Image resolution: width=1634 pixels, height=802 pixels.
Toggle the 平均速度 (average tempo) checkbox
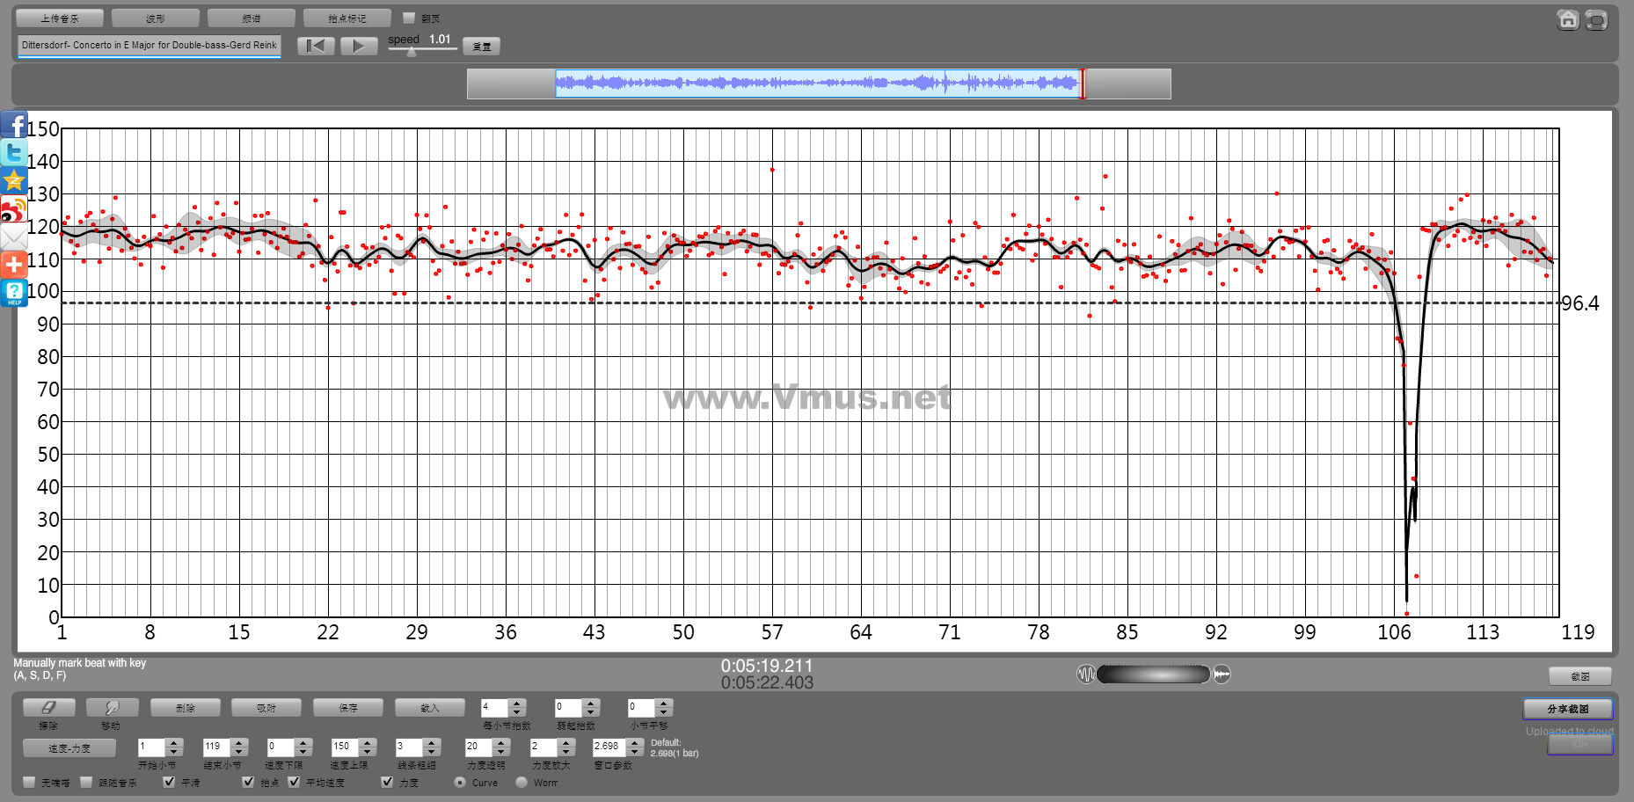294,782
